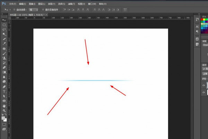Open the 正常 blend mode dropdown
This screenshot has height=139, width=208.
coord(205,74)
